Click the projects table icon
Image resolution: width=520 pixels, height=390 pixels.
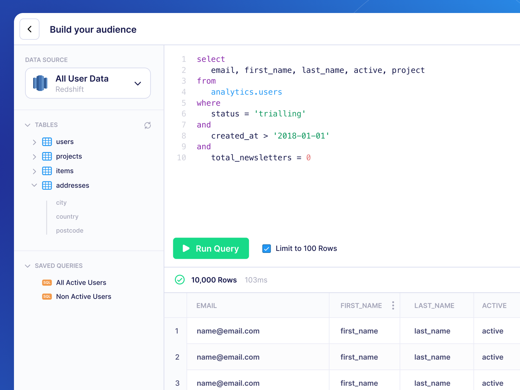[x=47, y=156]
